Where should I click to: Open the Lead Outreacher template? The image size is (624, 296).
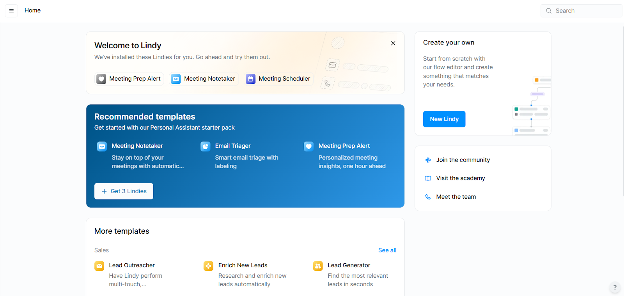point(132,265)
